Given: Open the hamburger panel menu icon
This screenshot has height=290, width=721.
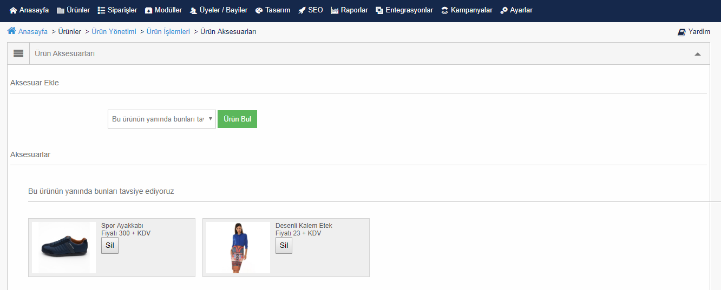Looking at the screenshot, I should 18,53.
